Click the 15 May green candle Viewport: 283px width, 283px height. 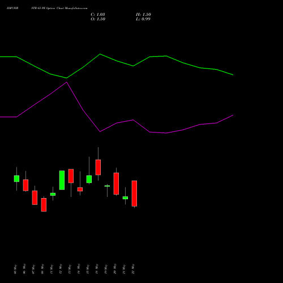coord(89,179)
